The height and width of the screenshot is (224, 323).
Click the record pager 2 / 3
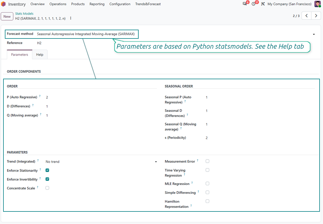[296, 16]
